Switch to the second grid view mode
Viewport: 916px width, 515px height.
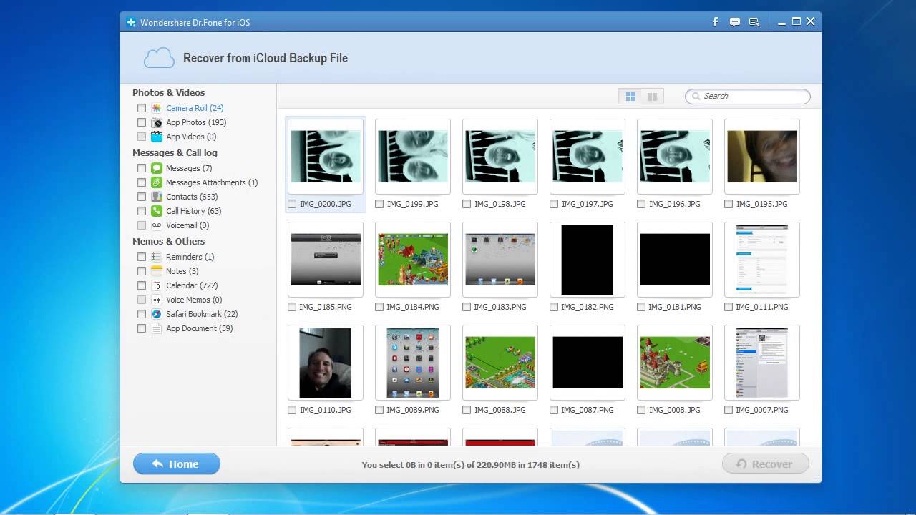pyautogui.click(x=652, y=96)
